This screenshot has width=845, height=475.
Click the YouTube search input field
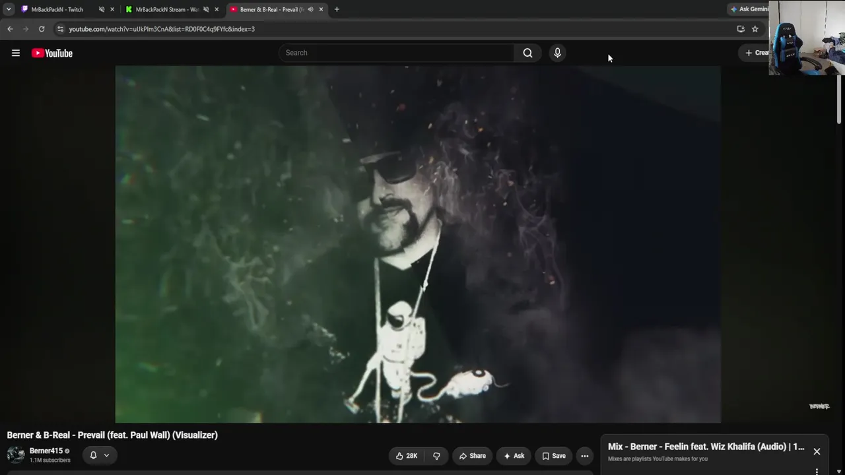point(396,53)
